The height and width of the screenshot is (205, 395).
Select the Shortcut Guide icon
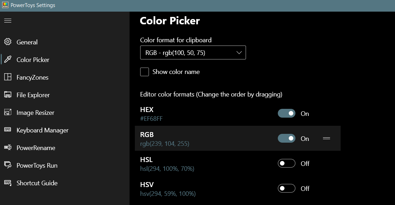click(8, 183)
